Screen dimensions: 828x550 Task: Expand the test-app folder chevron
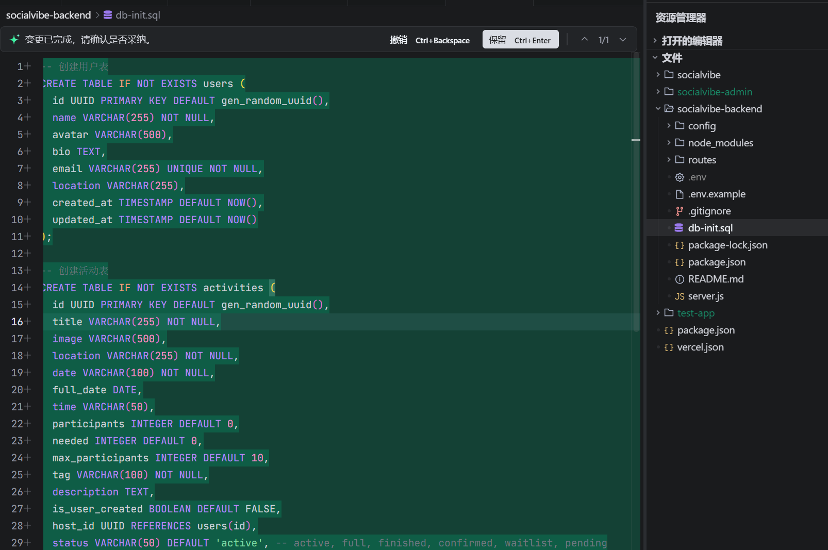point(658,313)
